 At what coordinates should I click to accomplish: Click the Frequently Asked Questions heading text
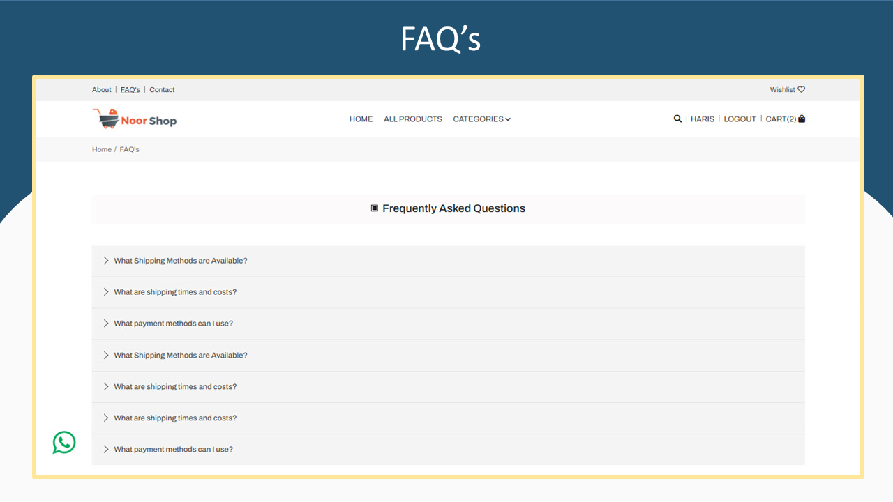tap(454, 208)
